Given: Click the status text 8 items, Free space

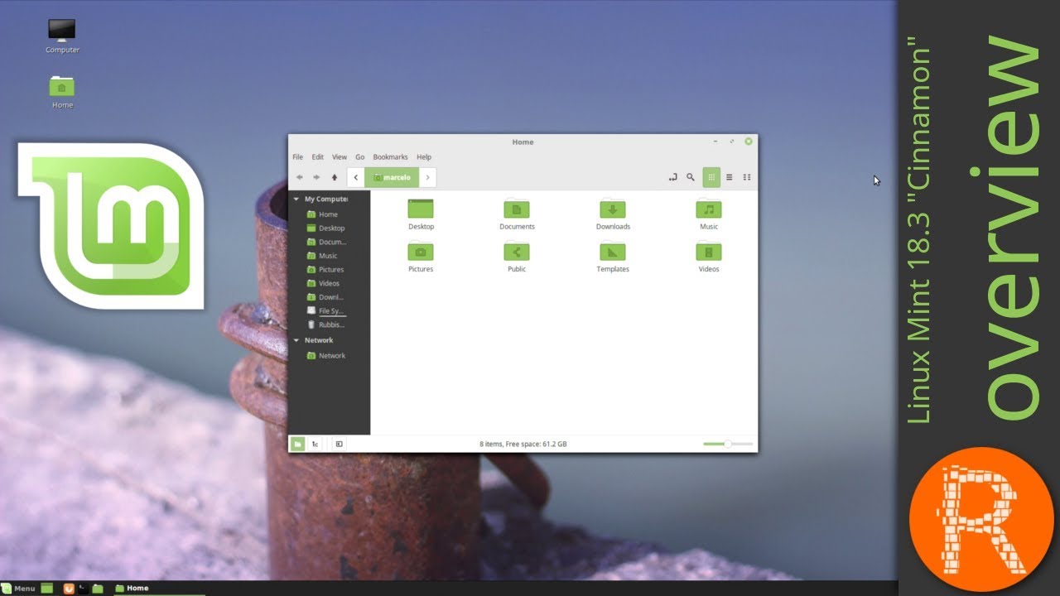Looking at the screenshot, I should (x=523, y=445).
